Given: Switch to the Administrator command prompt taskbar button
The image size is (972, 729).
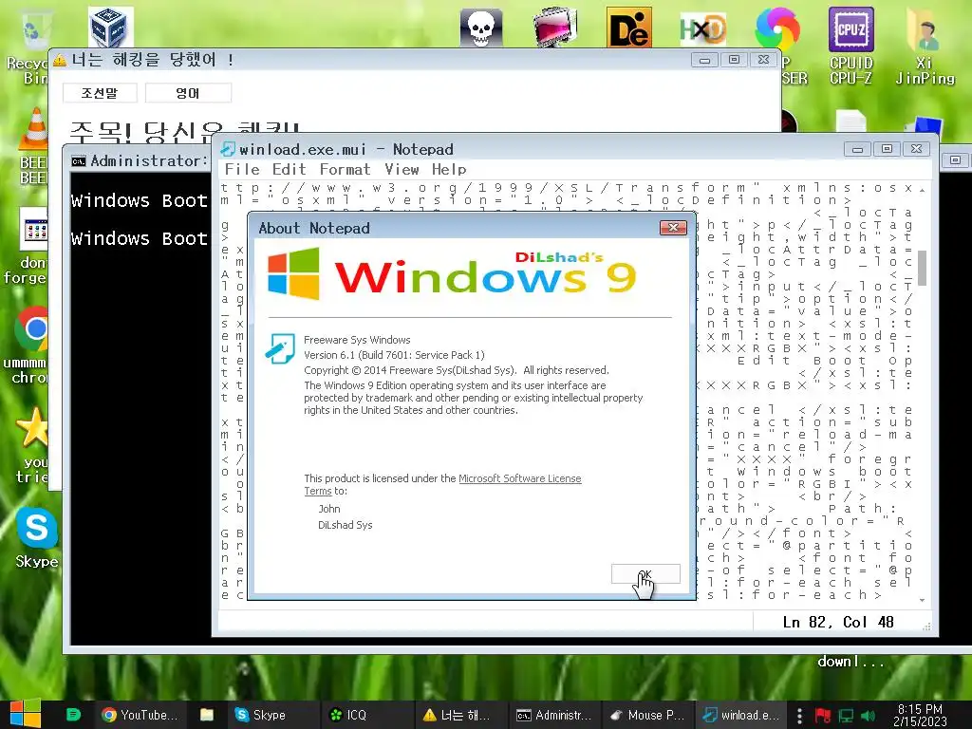Looking at the screenshot, I should pos(553,715).
